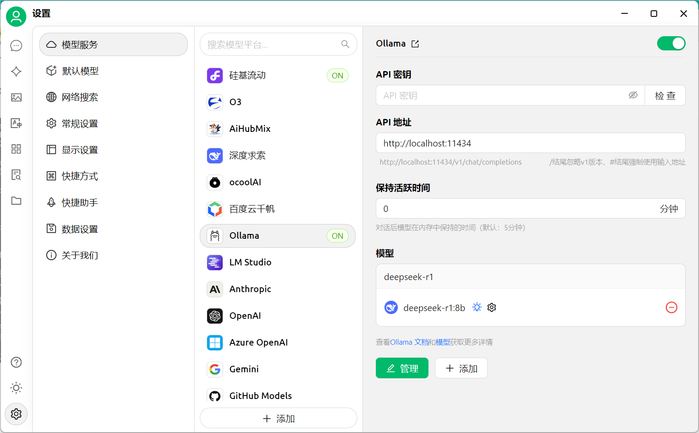Open the 快捷方式 settings section
Image resolution: width=699 pixels, height=433 pixels.
(113, 176)
